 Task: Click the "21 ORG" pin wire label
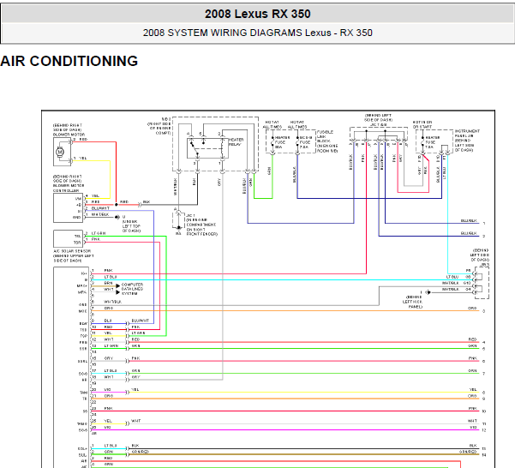point(102,396)
